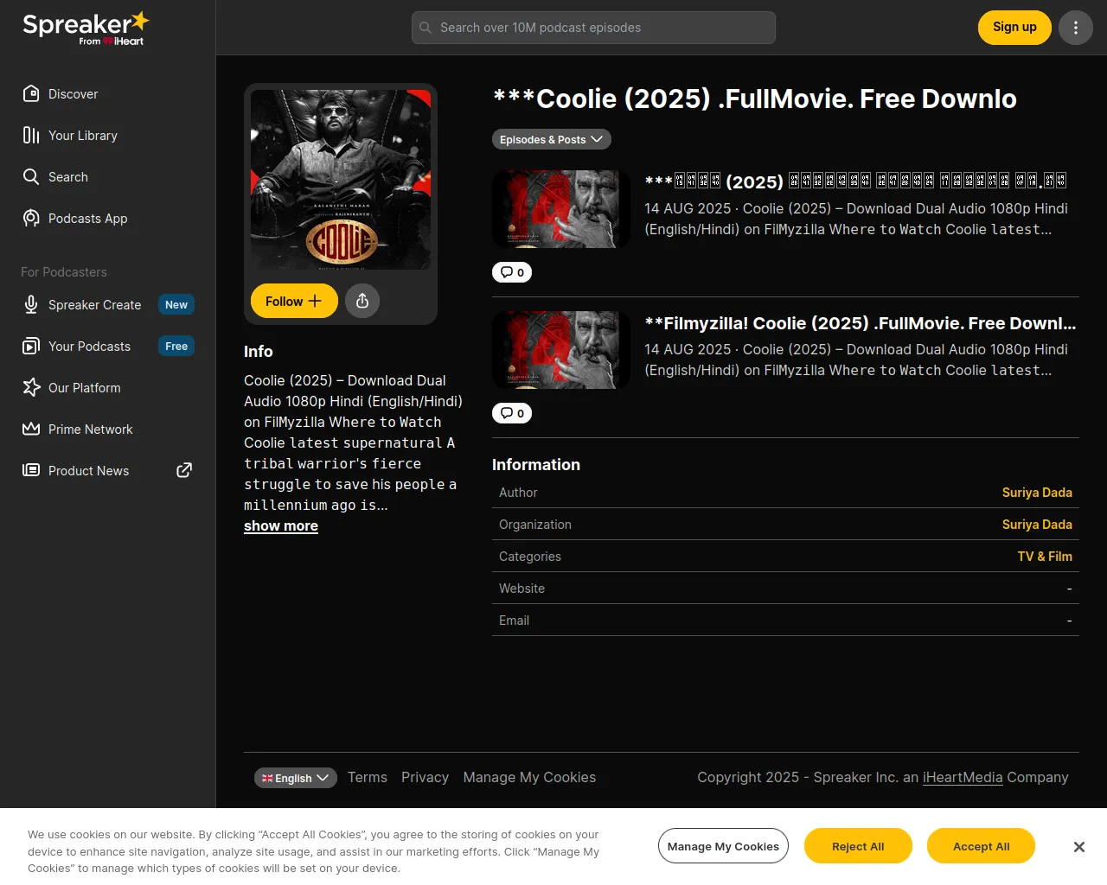The width and height of the screenshot is (1107, 885).
Task: Focus the podcast episodes search field
Action: coord(593,28)
